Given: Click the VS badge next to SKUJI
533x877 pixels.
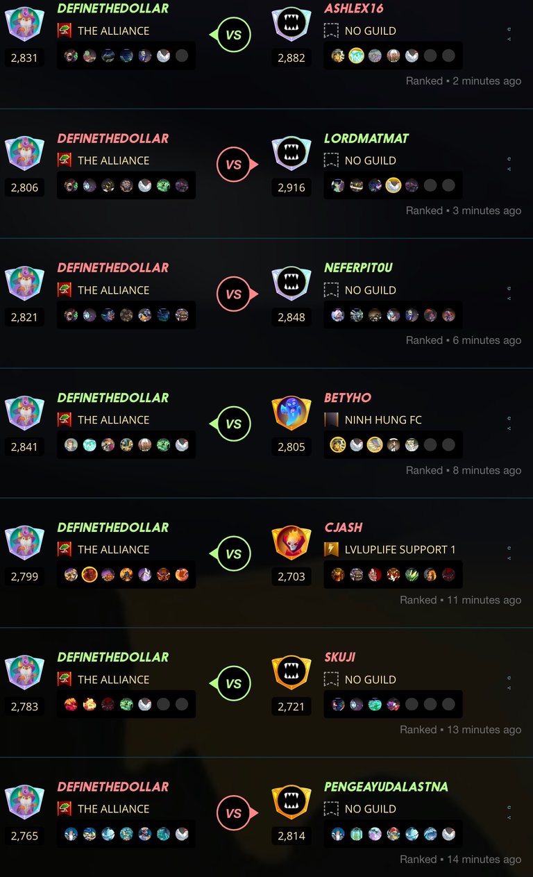Looking at the screenshot, I should (232, 684).
